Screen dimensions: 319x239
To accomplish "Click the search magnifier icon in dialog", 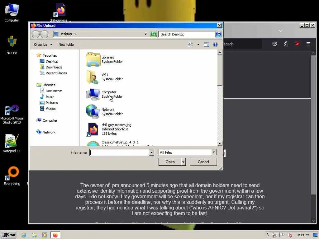I will pyautogui.click(x=218, y=34).
